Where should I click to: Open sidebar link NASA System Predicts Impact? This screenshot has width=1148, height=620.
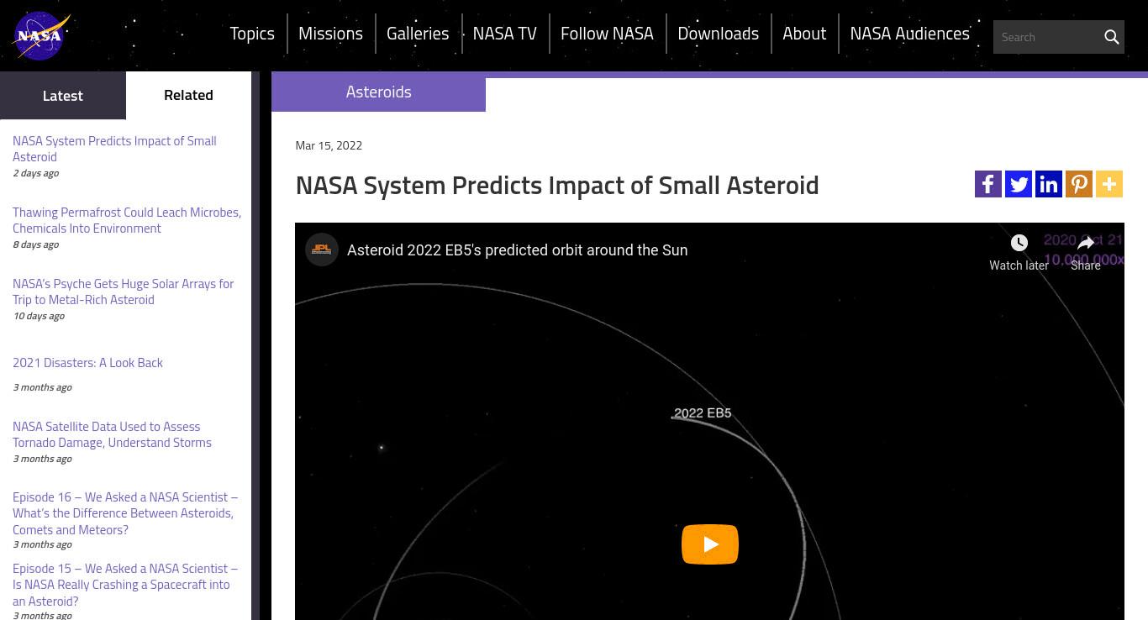(114, 149)
